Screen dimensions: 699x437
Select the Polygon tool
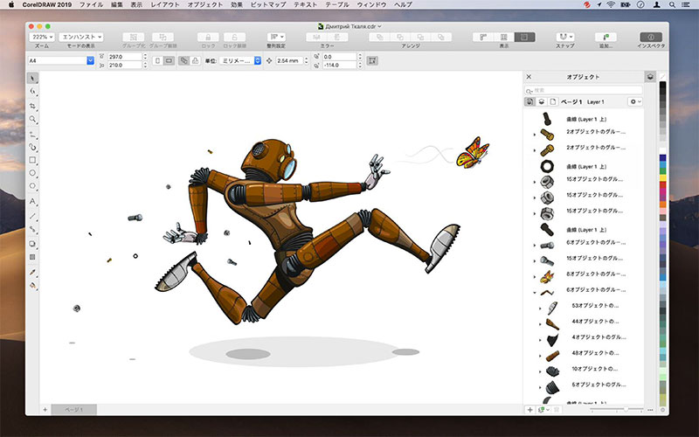(x=32, y=186)
